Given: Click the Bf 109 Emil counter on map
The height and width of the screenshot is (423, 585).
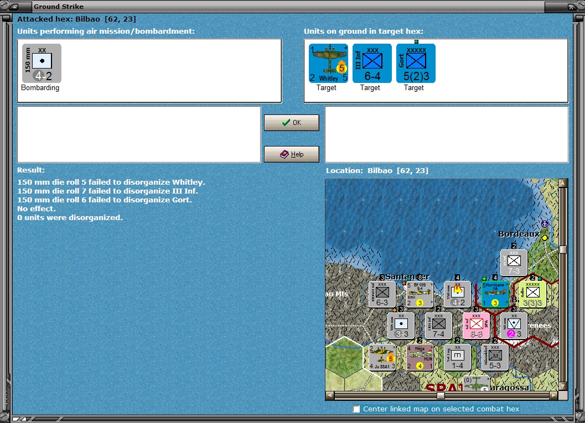Looking at the screenshot, I should pos(420,294).
